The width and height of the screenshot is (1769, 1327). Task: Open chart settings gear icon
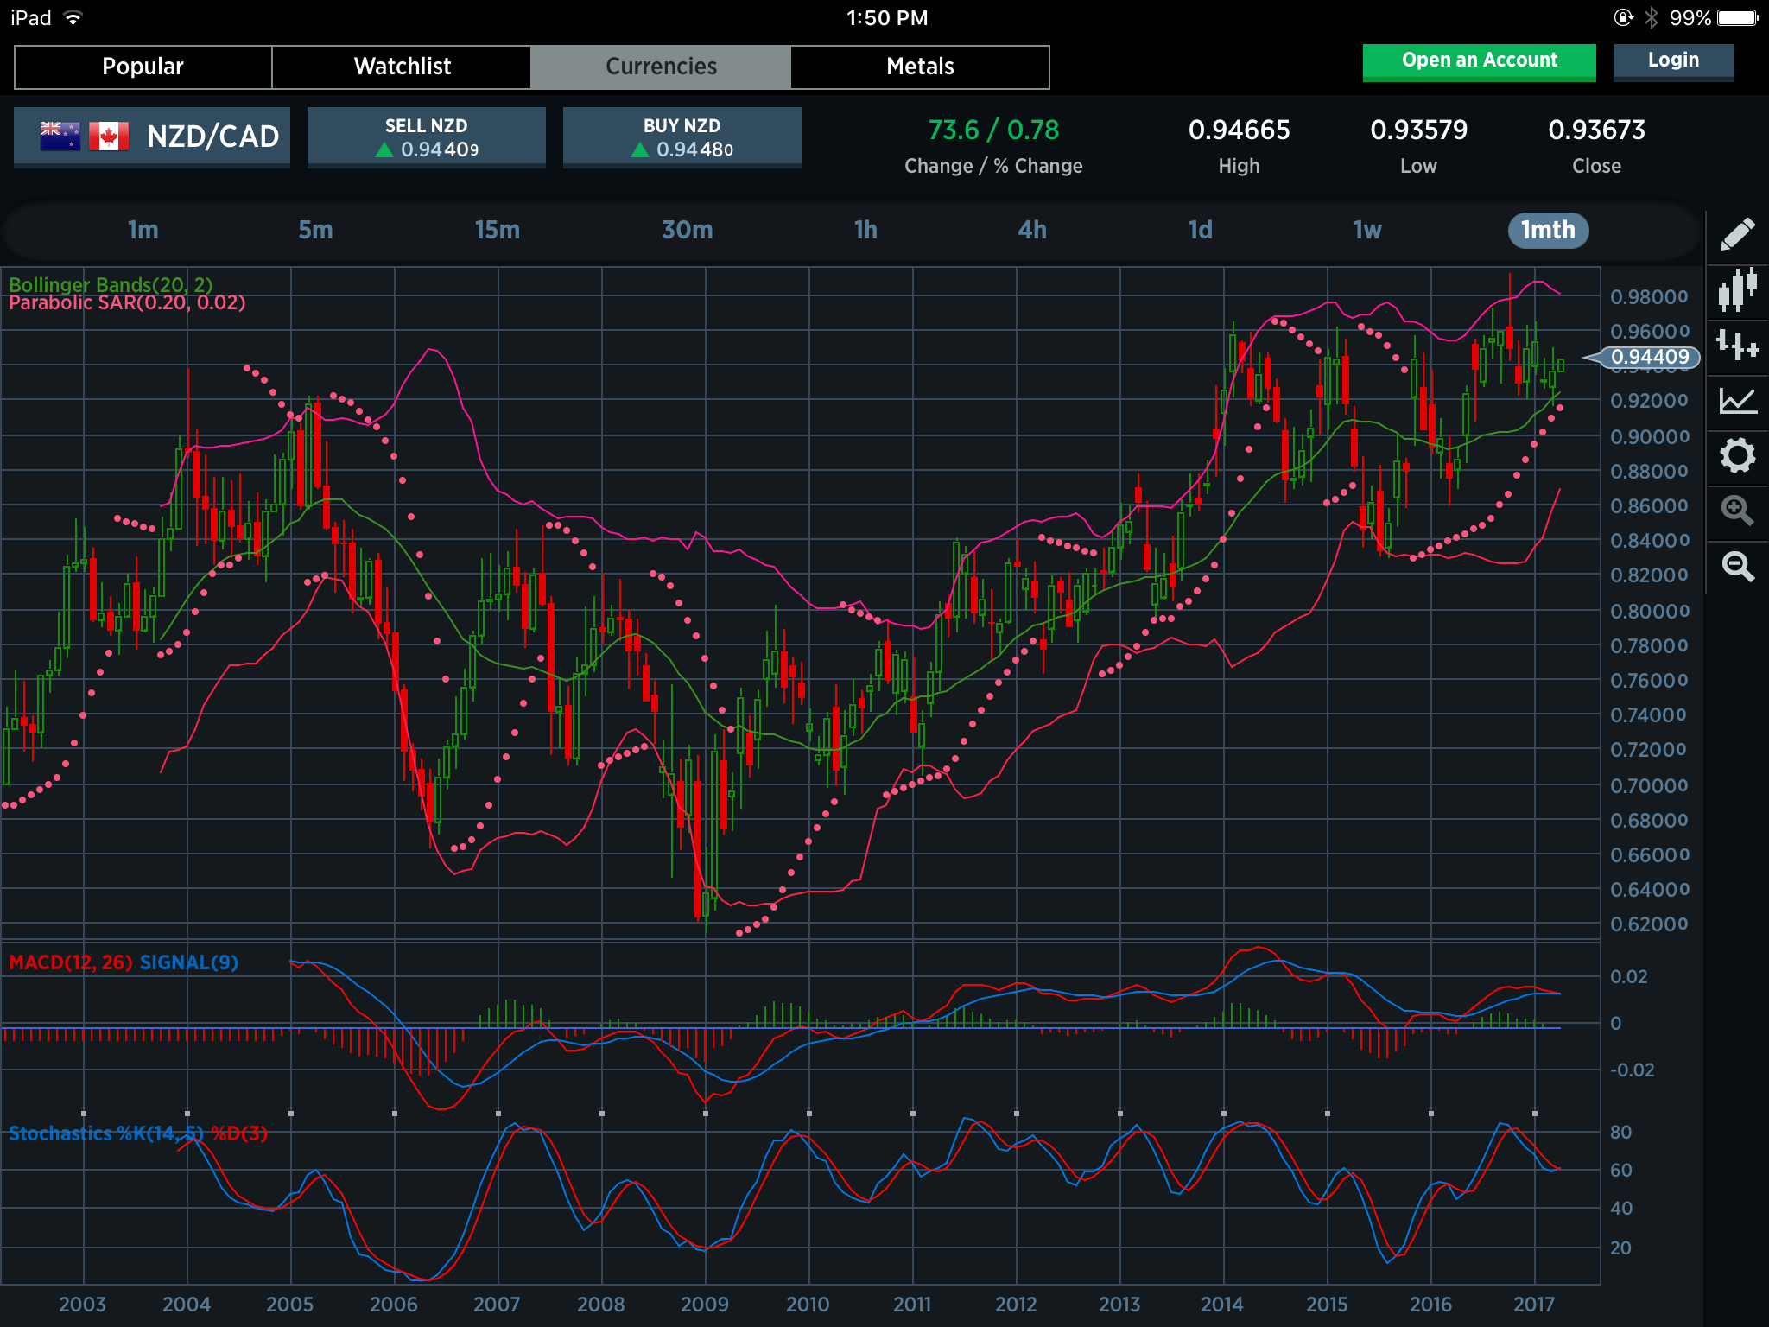tap(1737, 455)
